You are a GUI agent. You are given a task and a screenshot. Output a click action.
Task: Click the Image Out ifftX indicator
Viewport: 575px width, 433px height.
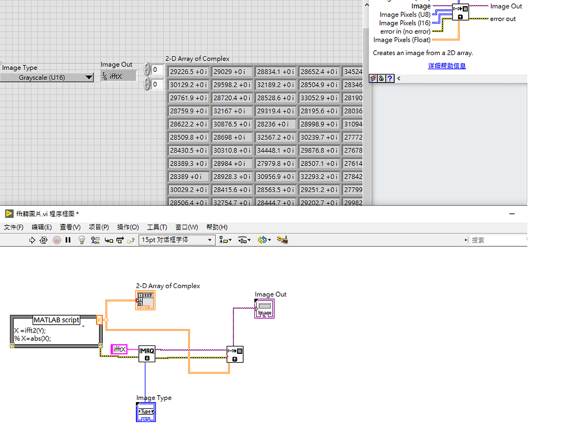click(118, 76)
